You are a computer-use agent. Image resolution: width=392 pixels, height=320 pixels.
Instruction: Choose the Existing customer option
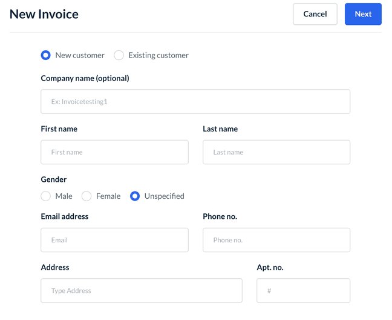[119, 55]
